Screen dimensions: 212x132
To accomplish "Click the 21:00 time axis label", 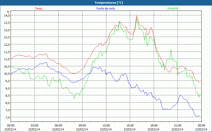I will 178,126.
